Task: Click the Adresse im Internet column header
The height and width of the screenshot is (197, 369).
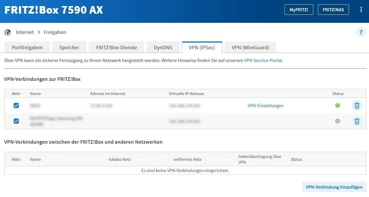Action: [108, 94]
